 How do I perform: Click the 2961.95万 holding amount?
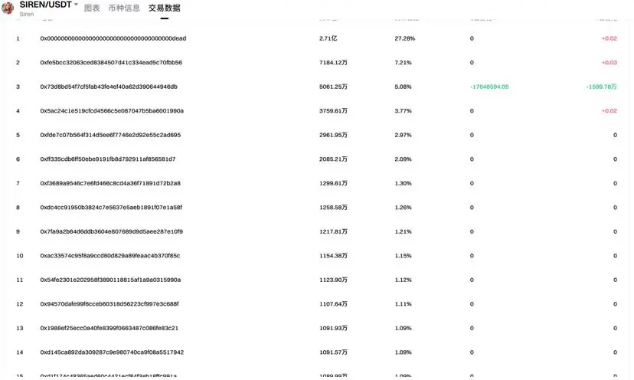point(333,135)
